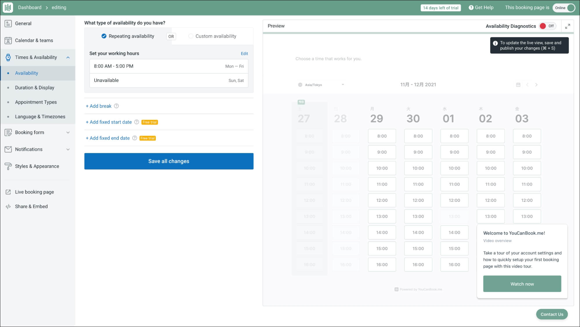Click Save all changes button
580x327 pixels.
click(169, 161)
